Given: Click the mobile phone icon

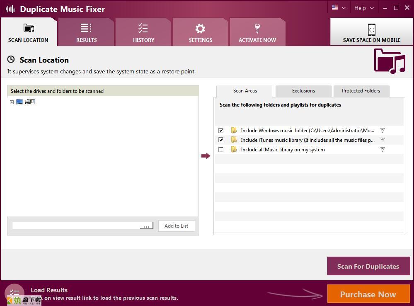Looking at the screenshot, I should pyautogui.click(x=371, y=30).
